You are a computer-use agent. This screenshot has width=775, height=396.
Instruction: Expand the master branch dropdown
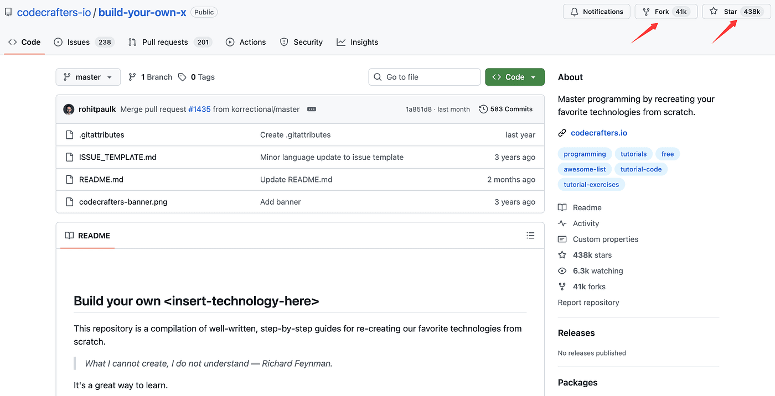point(88,77)
